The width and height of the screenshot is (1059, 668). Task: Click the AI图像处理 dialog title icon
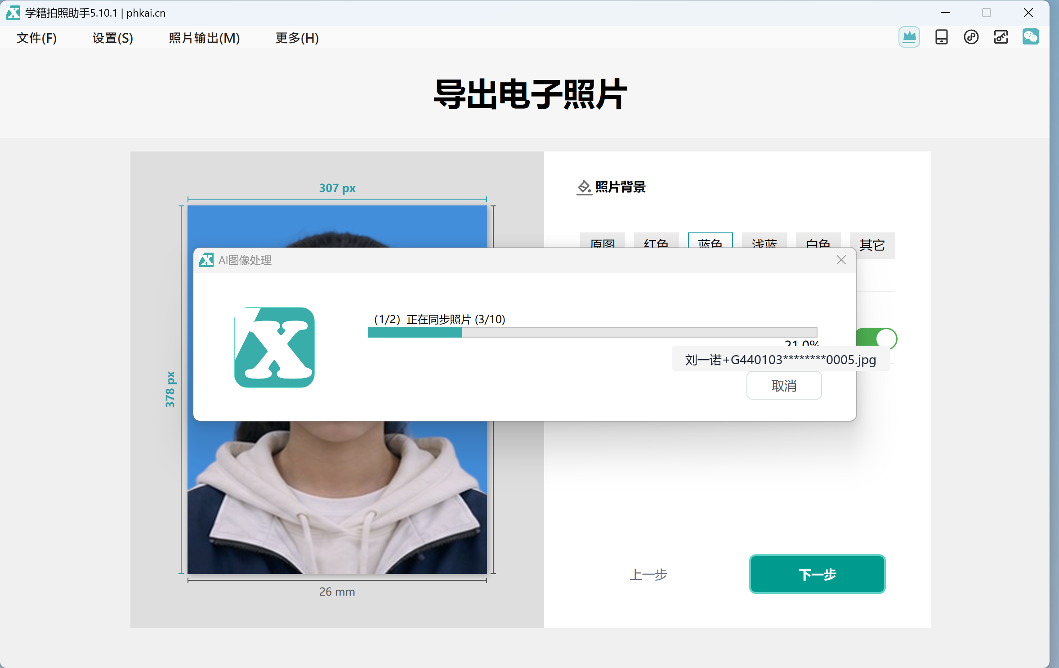click(206, 260)
